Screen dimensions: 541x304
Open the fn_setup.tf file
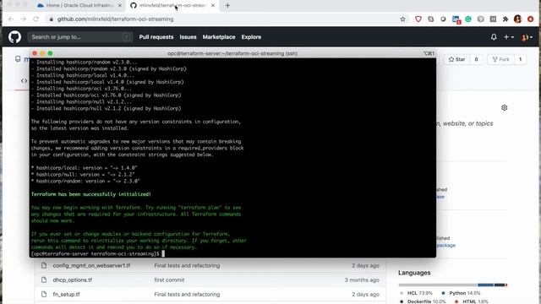[66, 295]
